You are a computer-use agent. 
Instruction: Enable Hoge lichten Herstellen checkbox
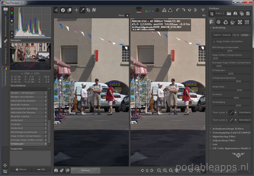(x=214, y=41)
